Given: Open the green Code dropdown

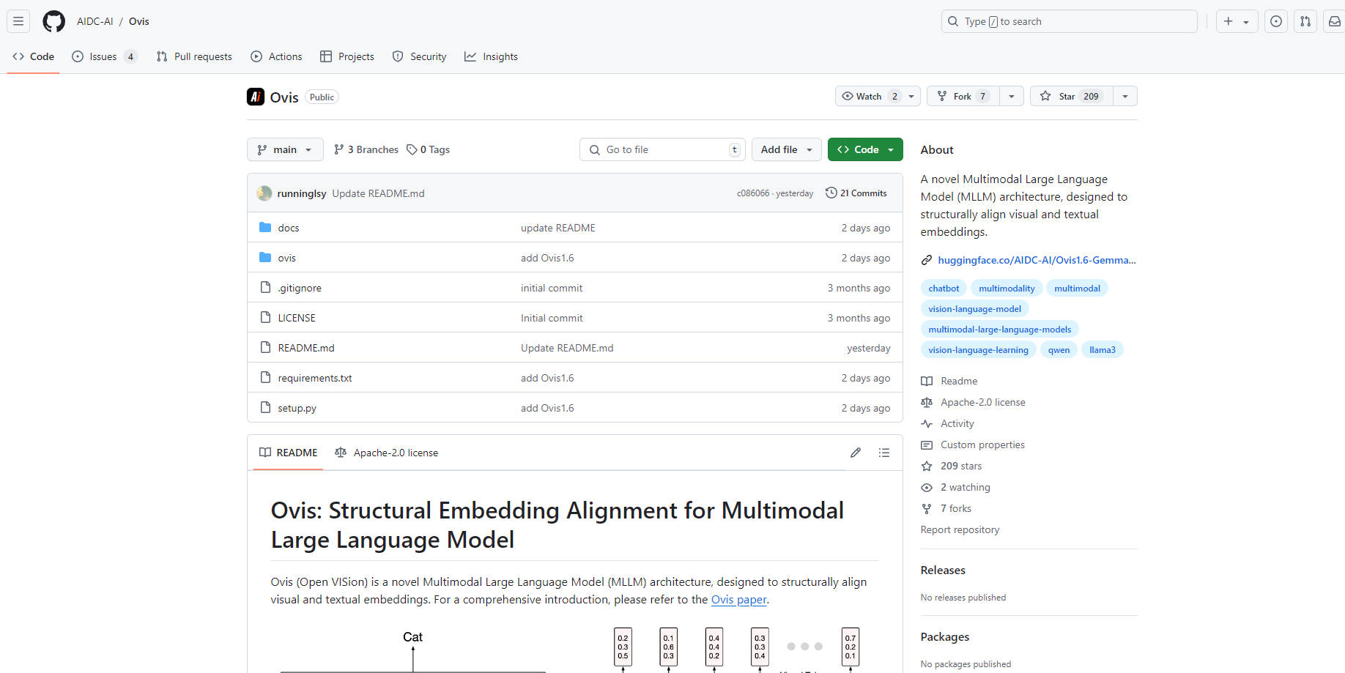Looking at the screenshot, I should pyautogui.click(x=865, y=149).
